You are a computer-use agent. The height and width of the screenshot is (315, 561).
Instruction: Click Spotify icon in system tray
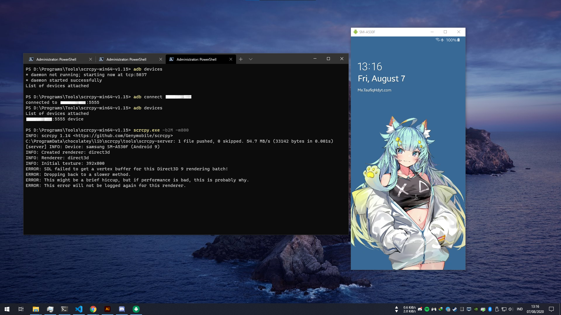(x=427, y=309)
